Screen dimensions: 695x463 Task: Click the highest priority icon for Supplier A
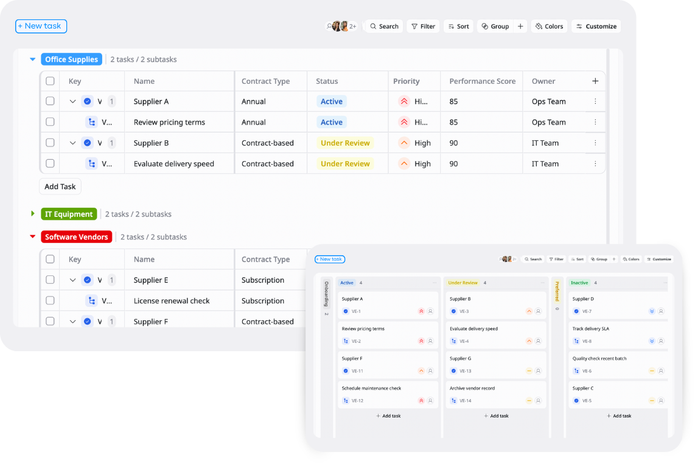pyautogui.click(x=403, y=101)
